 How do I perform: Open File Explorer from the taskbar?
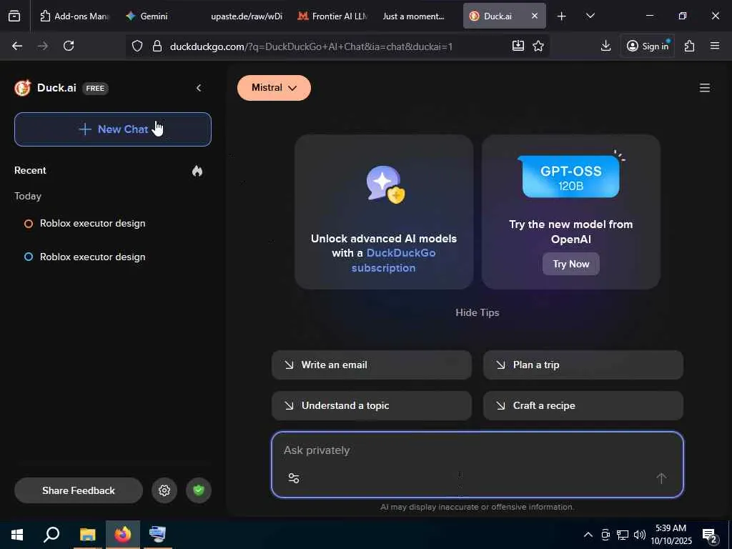pyautogui.click(x=87, y=535)
